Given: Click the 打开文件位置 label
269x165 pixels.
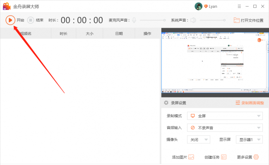Looking at the screenshot, I should [252, 20].
